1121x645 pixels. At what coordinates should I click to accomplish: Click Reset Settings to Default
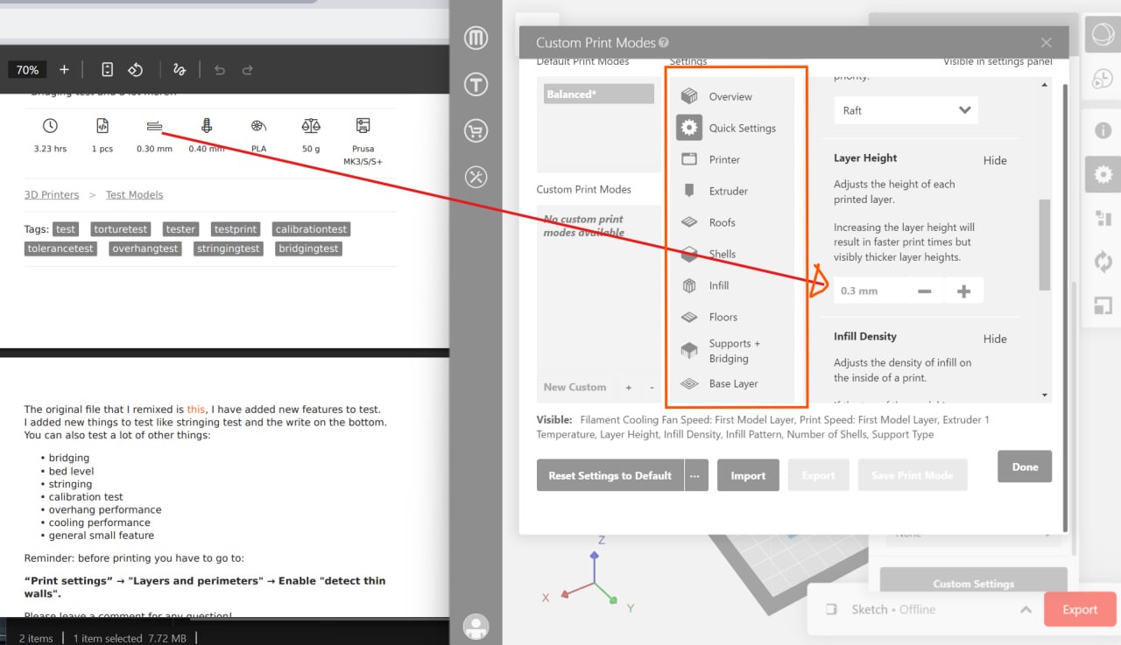click(609, 475)
